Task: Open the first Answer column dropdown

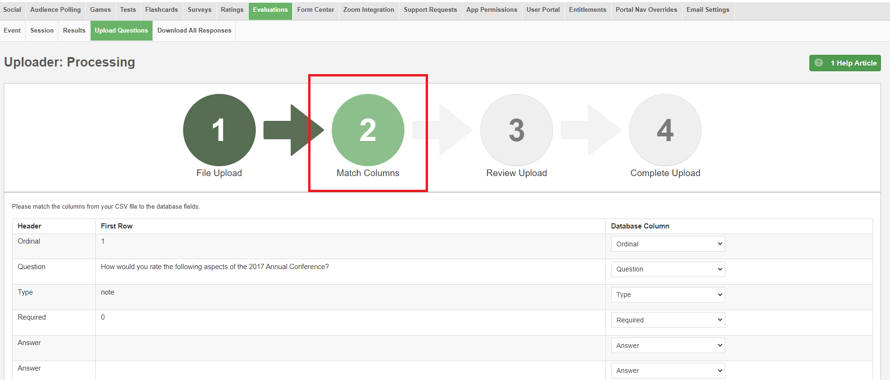Action: (667, 346)
